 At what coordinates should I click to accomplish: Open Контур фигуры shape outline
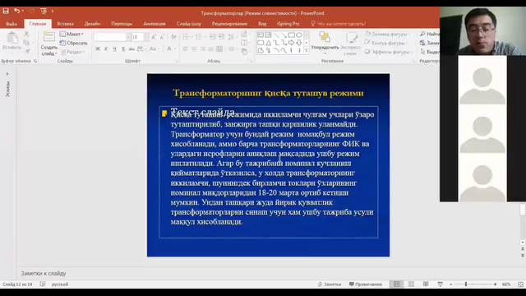[386, 43]
